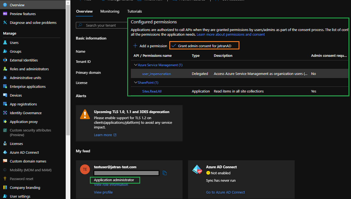Click the 'Access Azure Service Management' description
Image resolution: width=351 pixels, height=199 pixels.
(261, 74)
